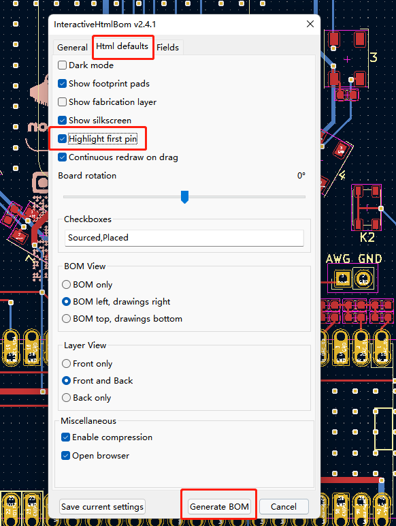Click Save current settings button
The width and height of the screenshot is (396, 526).
103,506
